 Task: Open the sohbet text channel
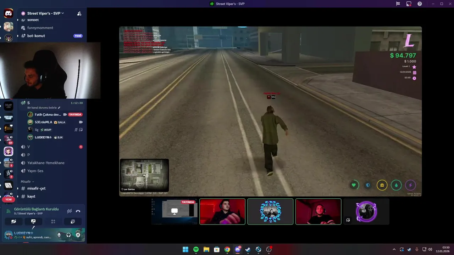(52, 20)
